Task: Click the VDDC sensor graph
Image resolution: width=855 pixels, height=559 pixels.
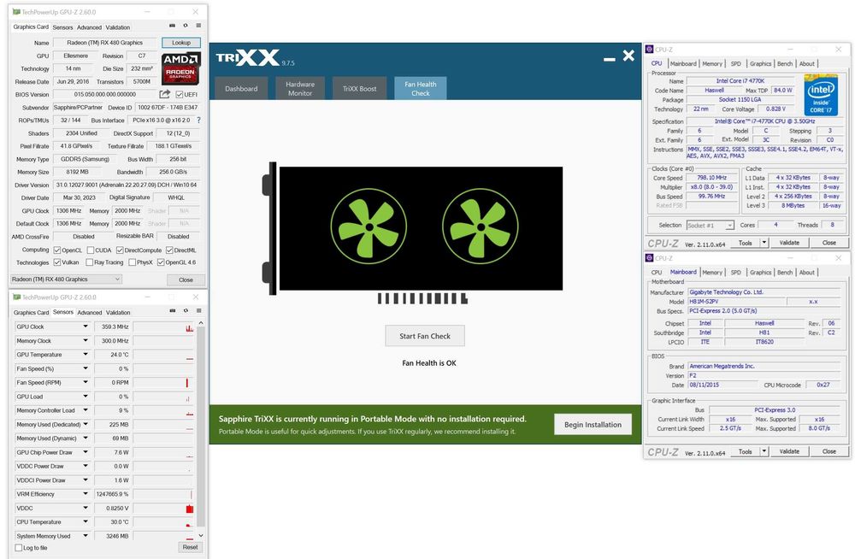Action: pos(163,508)
